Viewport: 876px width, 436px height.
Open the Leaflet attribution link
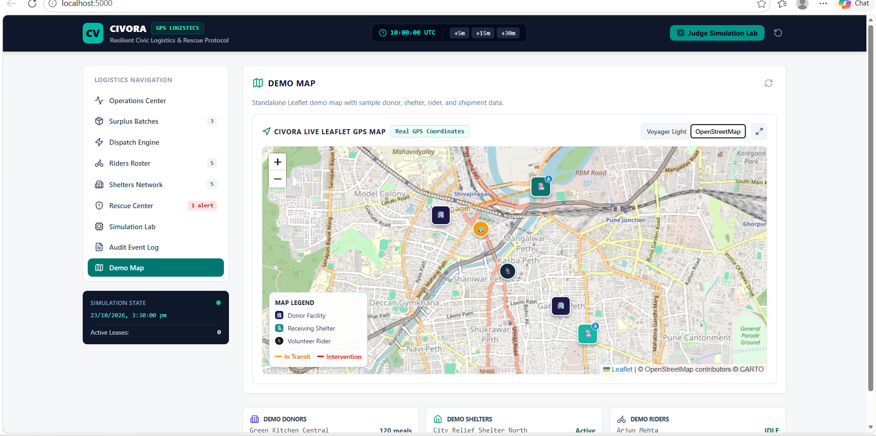[x=622, y=369]
